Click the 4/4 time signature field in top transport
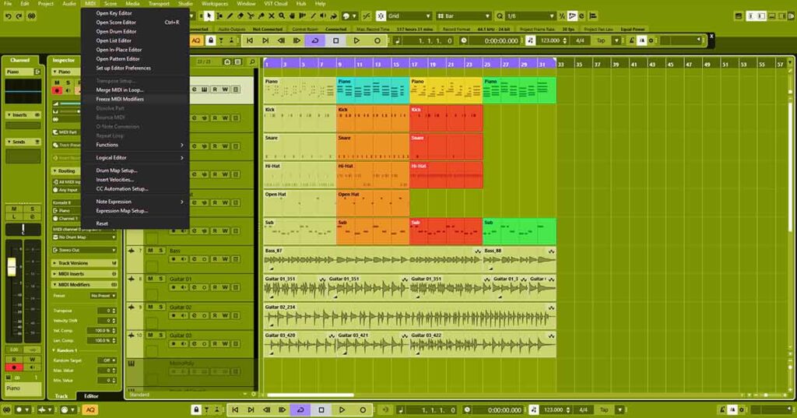The width and height of the screenshot is (797, 418). 580,40
